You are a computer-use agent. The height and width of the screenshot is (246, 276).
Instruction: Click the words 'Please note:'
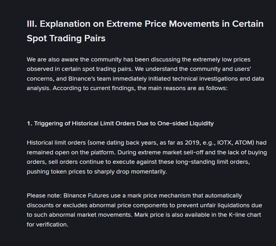point(44,196)
